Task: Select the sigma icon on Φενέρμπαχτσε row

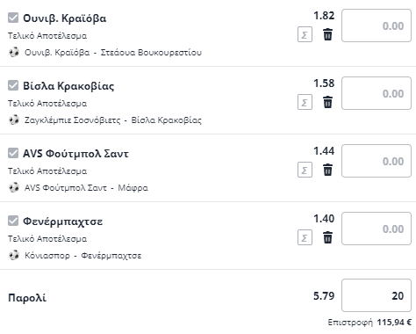Action: [305, 237]
